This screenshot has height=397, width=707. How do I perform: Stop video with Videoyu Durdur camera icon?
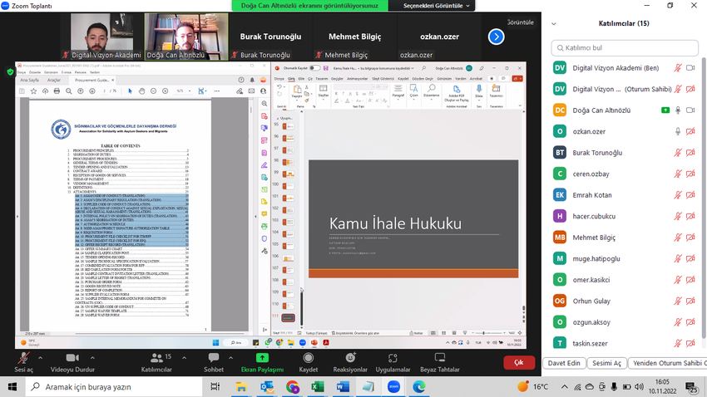pyautogui.click(x=72, y=358)
